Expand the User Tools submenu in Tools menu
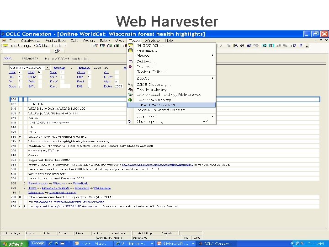 pyautogui.click(x=171, y=116)
